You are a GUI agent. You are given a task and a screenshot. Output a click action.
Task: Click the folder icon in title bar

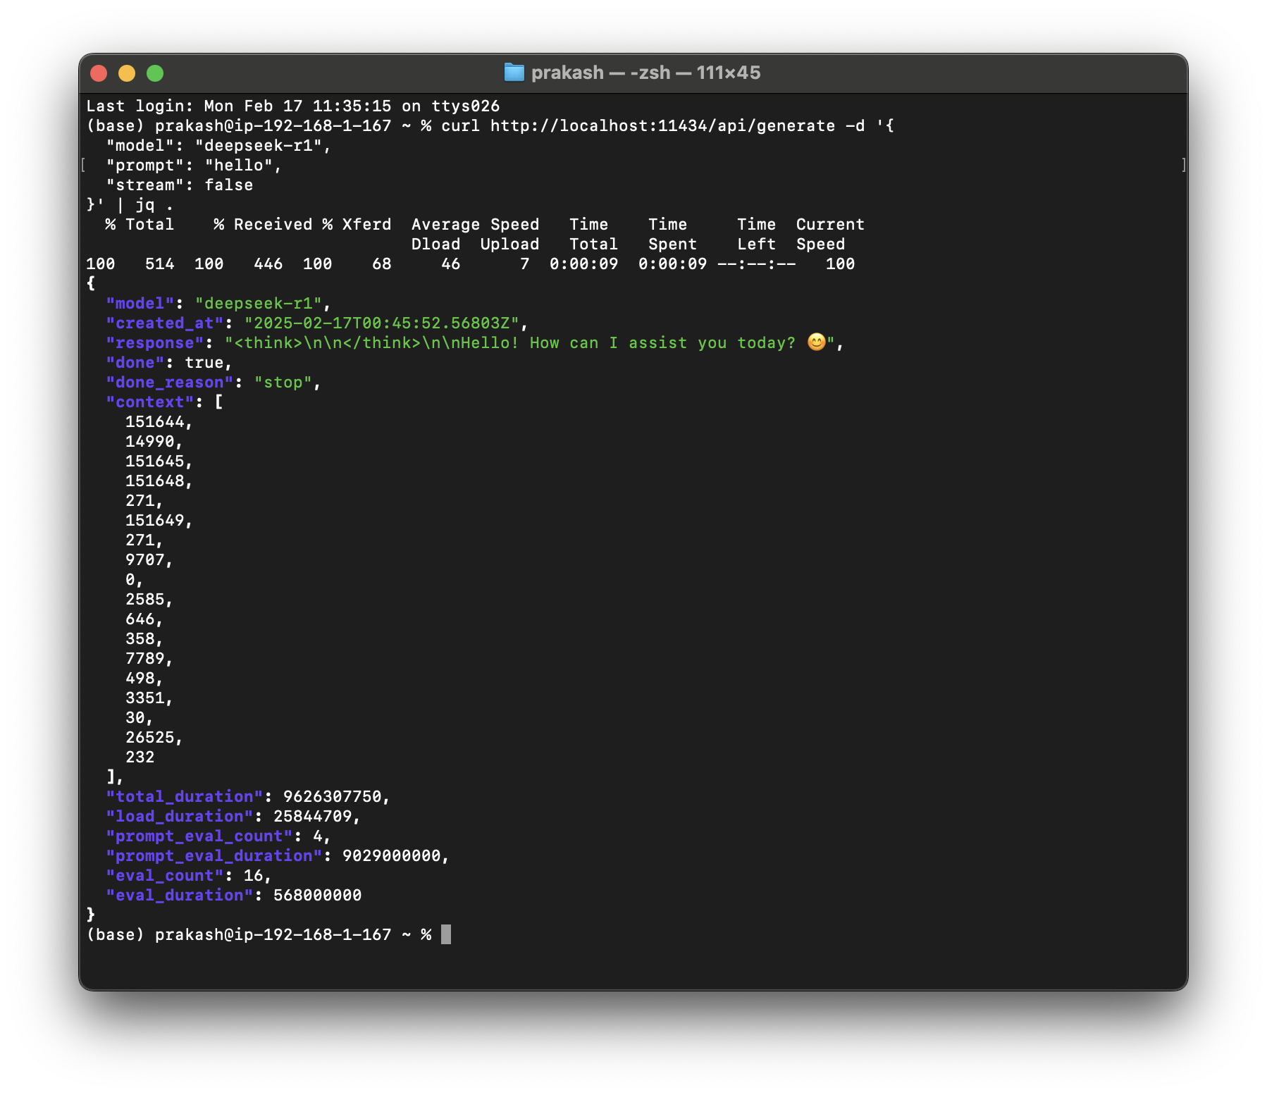514,73
